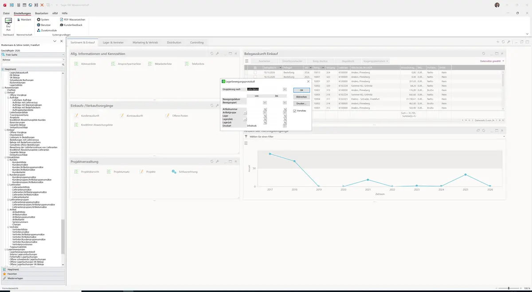This screenshot has width=532, height=292.
Task: Open the Bewegungsart von dropdown
Action: (x=265, y=103)
